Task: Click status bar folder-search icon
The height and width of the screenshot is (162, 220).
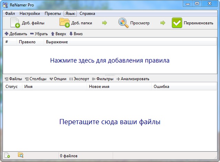Action: coord(21,155)
